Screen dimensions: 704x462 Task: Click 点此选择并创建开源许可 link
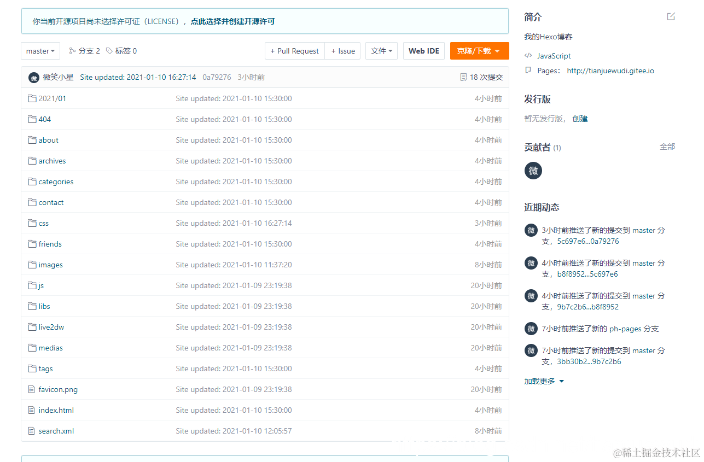tap(232, 21)
